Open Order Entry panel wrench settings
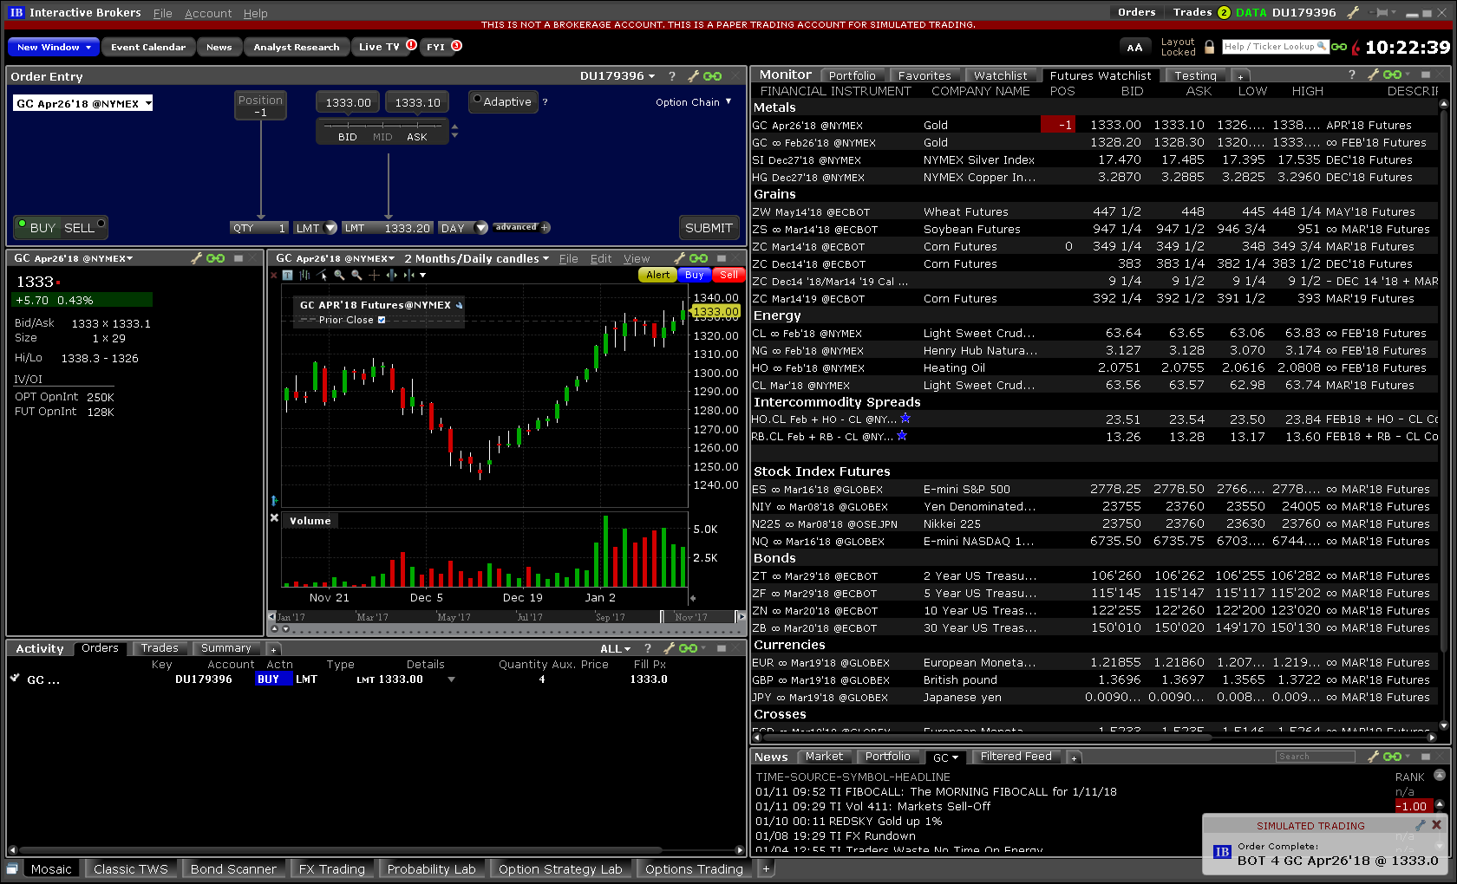 (x=693, y=76)
